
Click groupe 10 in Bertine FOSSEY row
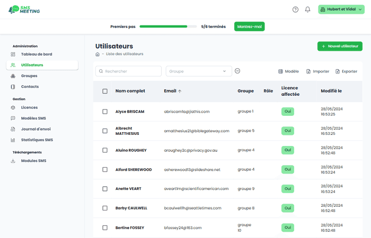click(244, 227)
